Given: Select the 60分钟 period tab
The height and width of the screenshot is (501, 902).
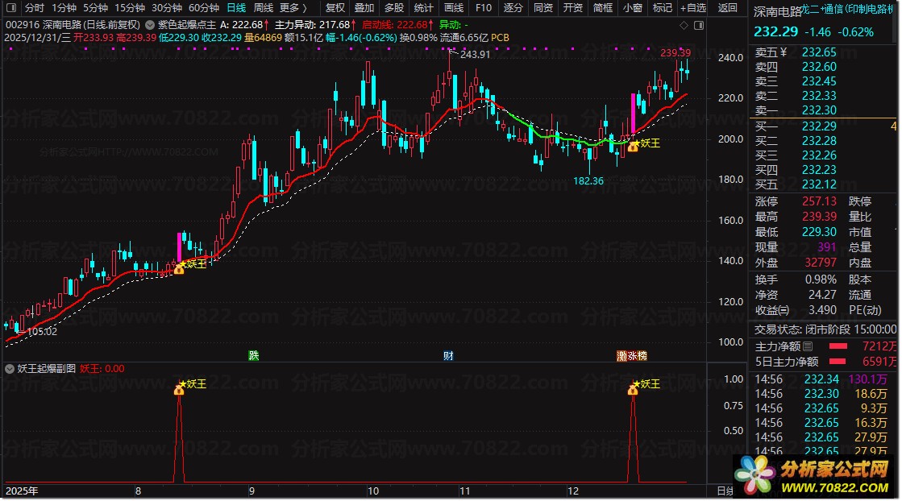Looking at the screenshot, I should tap(204, 8).
